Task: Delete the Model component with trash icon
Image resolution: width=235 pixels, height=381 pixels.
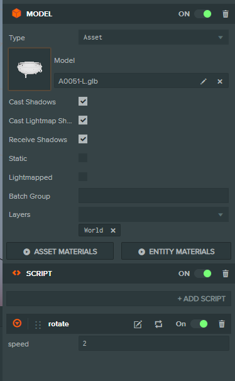Action: pos(226,14)
